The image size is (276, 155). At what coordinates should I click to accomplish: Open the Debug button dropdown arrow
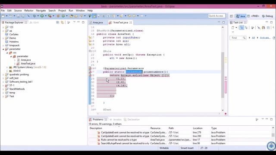point(38,16)
